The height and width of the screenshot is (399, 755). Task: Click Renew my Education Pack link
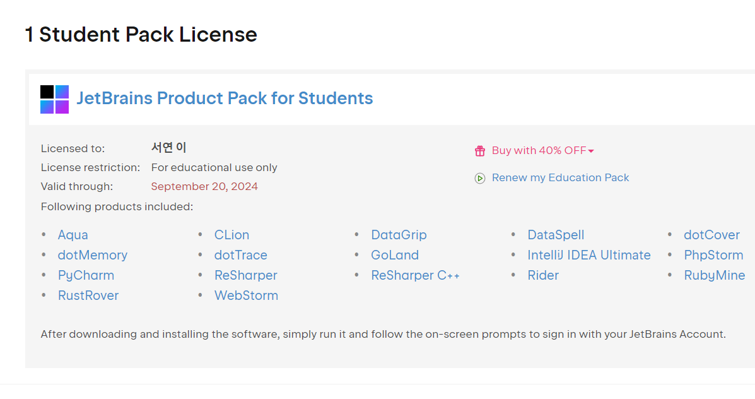(560, 178)
